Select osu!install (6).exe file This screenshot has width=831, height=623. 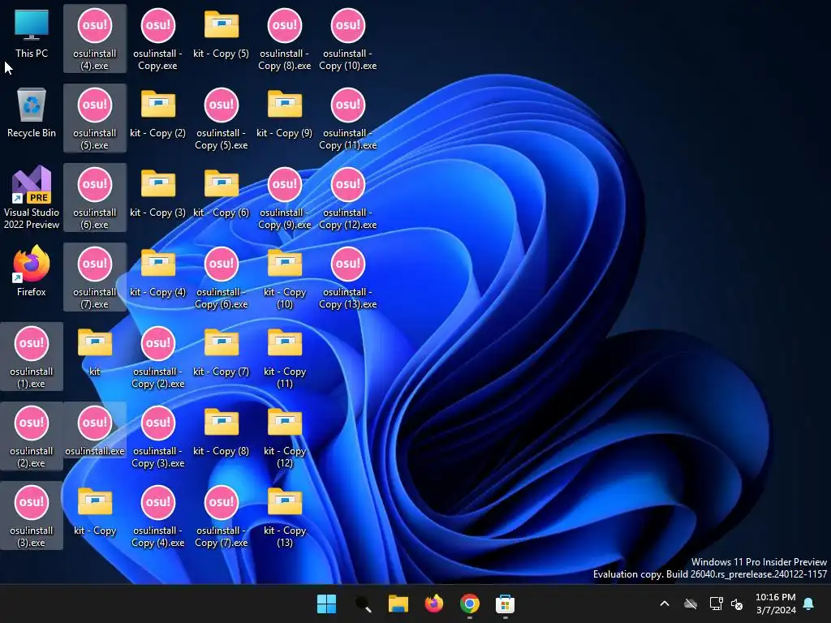click(95, 198)
